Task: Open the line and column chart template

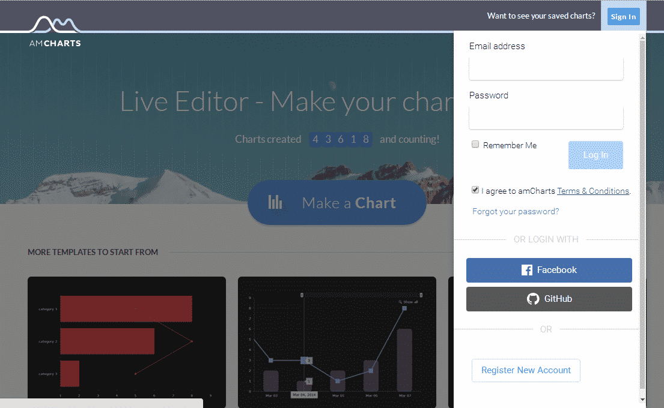Action: click(337, 341)
